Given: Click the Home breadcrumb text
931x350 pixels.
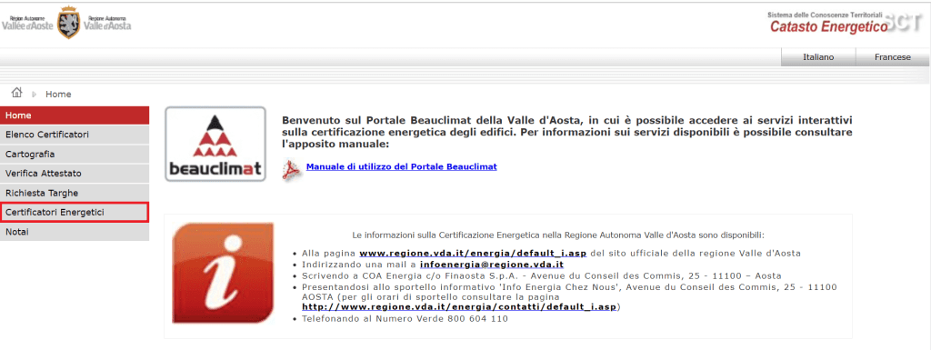Looking at the screenshot, I should (58, 95).
